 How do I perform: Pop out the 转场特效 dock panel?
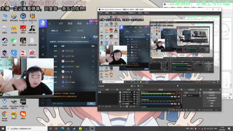point(201,90)
